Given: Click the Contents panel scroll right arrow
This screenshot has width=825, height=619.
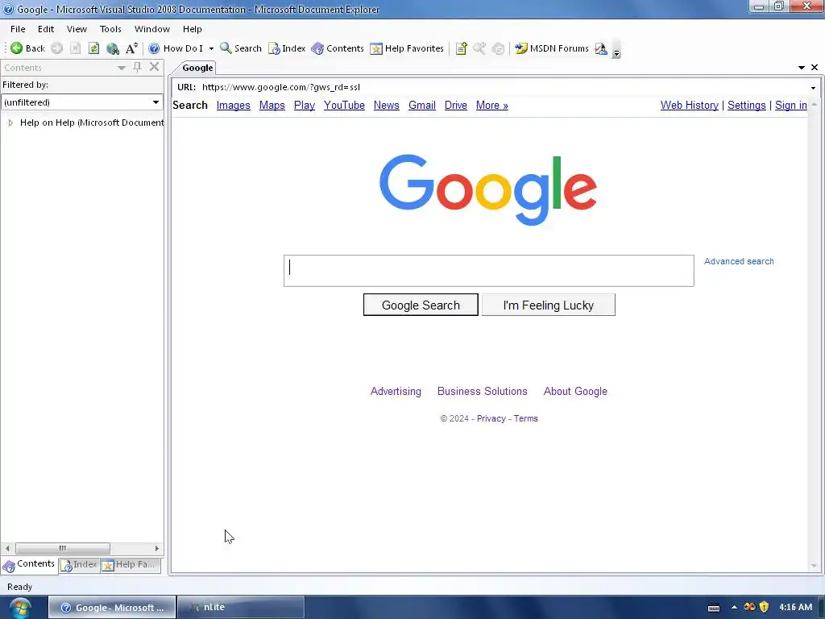Looking at the screenshot, I should [x=157, y=548].
